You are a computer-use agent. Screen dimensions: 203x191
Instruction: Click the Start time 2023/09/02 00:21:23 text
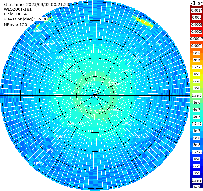(x=36, y=4)
